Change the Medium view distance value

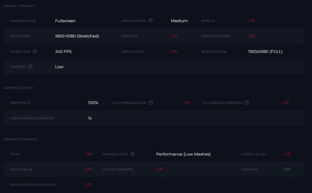point(179,21)
